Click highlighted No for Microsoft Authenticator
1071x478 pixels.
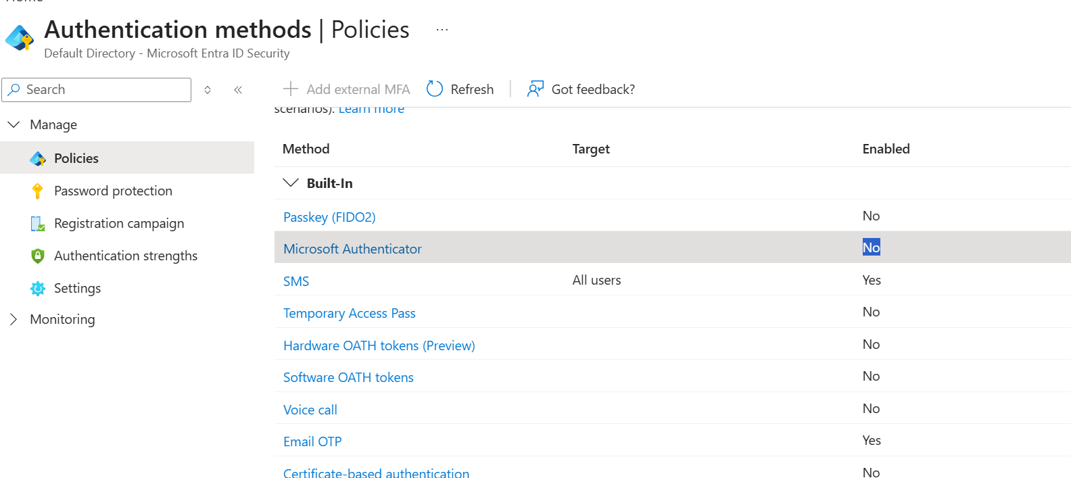click(x=871, y=247)
